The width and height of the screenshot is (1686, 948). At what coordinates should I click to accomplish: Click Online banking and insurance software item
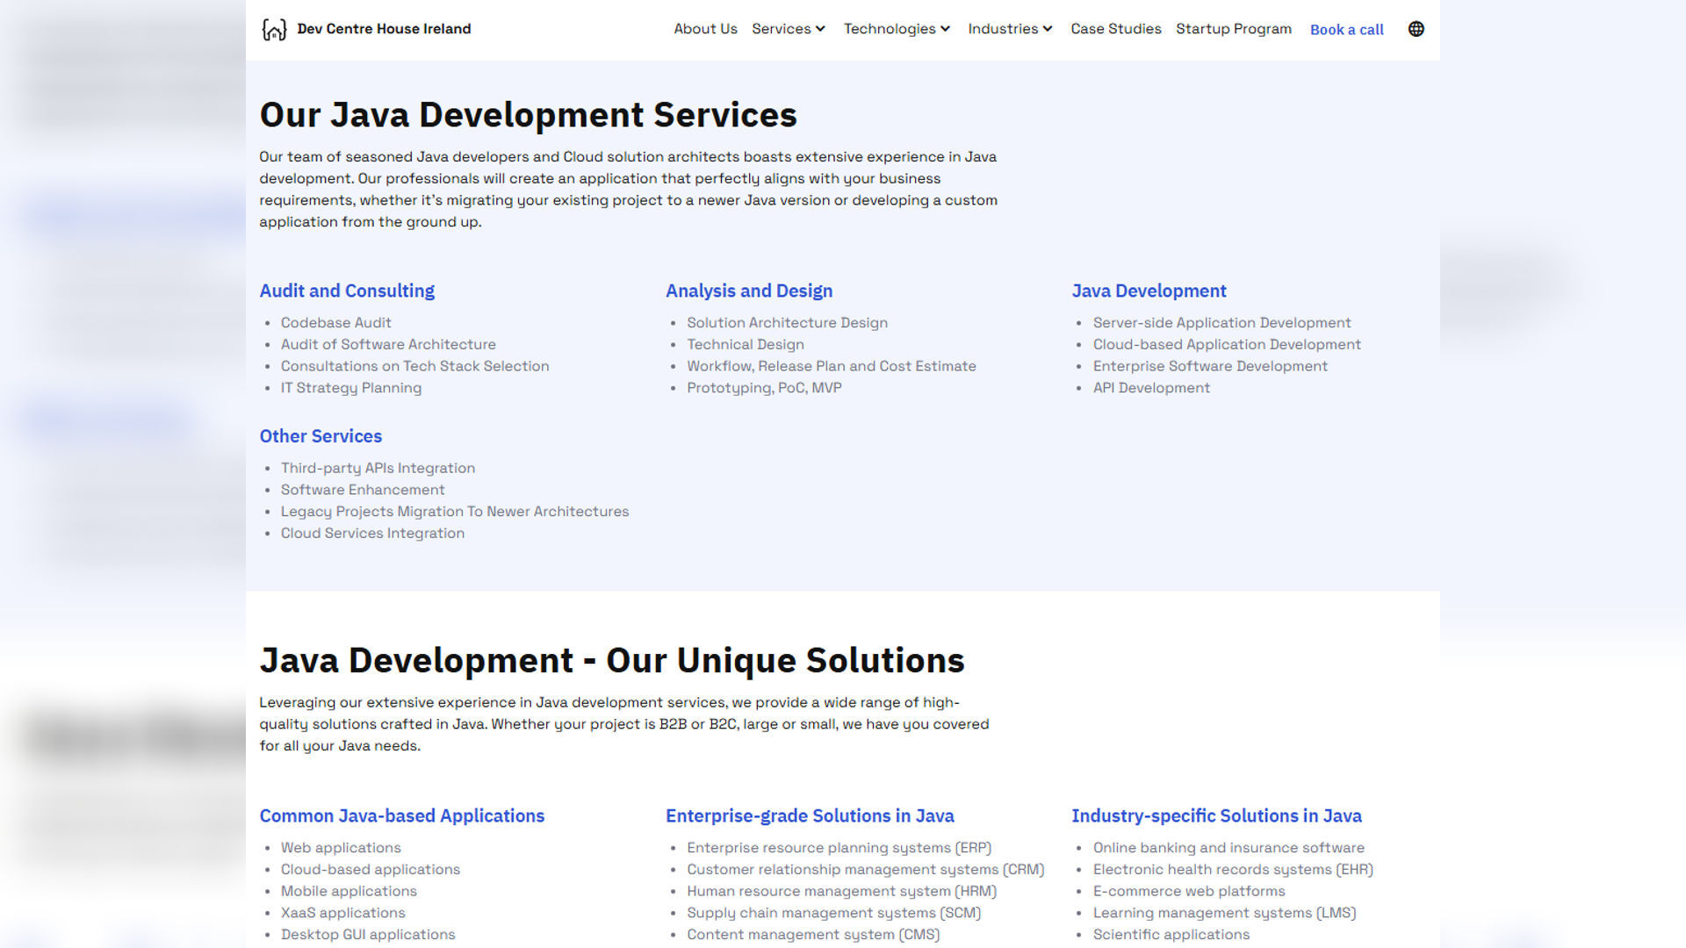point(1228,847)
